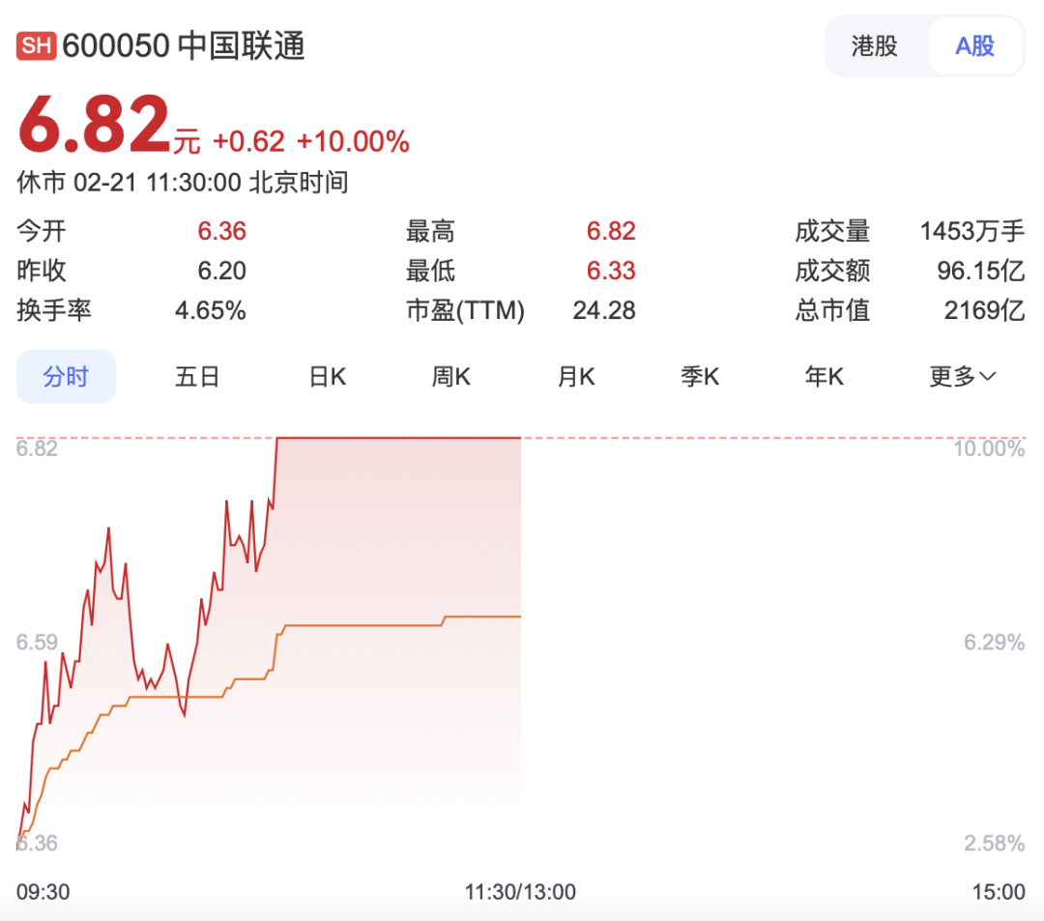
Task: Click the 换手率 value 4.65%
Action: tap(211, 310)
